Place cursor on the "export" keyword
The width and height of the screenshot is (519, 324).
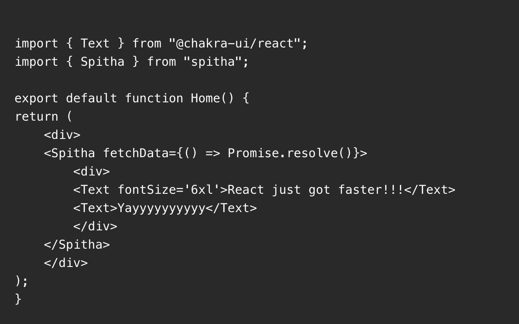[36, 98]
